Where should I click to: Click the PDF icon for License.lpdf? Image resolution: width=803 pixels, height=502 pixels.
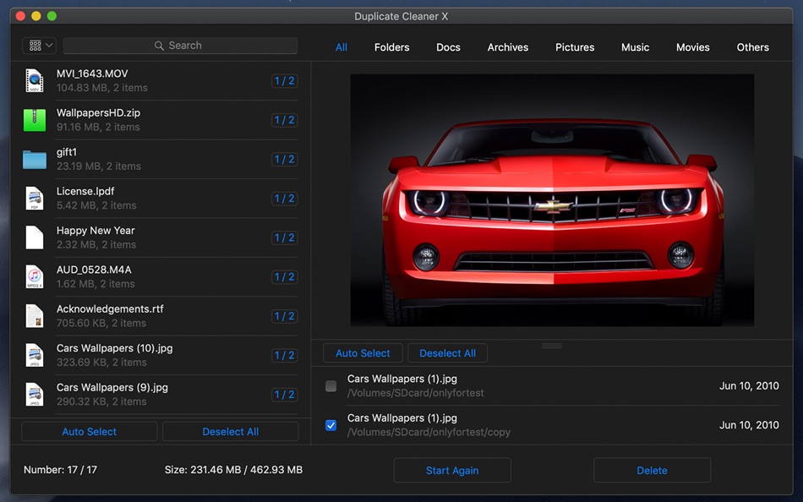[35, 199]
